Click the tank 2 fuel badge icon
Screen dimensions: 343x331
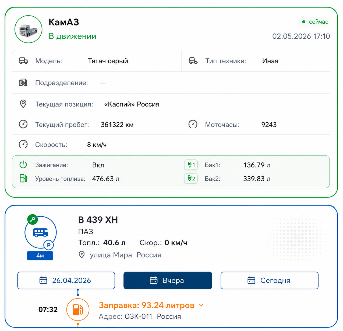[191, 179]
